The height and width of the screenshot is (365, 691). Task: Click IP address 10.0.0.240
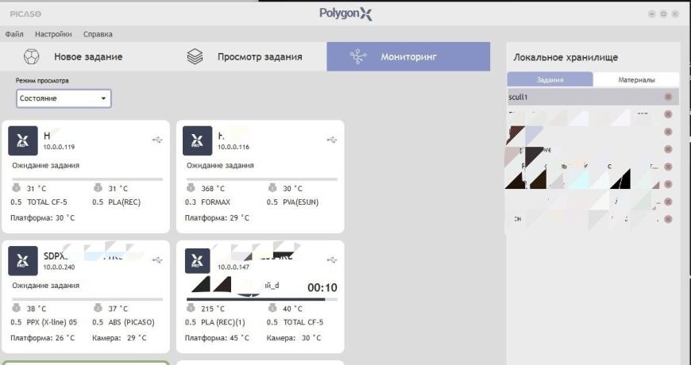[59, 267]
